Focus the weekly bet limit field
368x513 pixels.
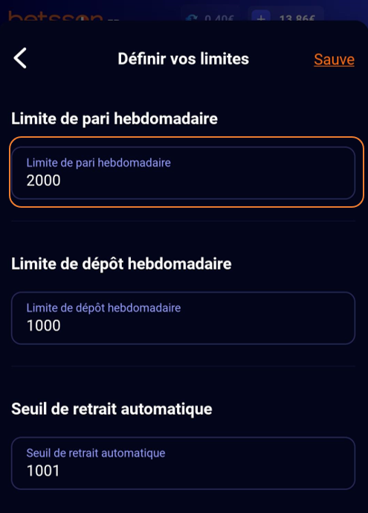point(183,173)
